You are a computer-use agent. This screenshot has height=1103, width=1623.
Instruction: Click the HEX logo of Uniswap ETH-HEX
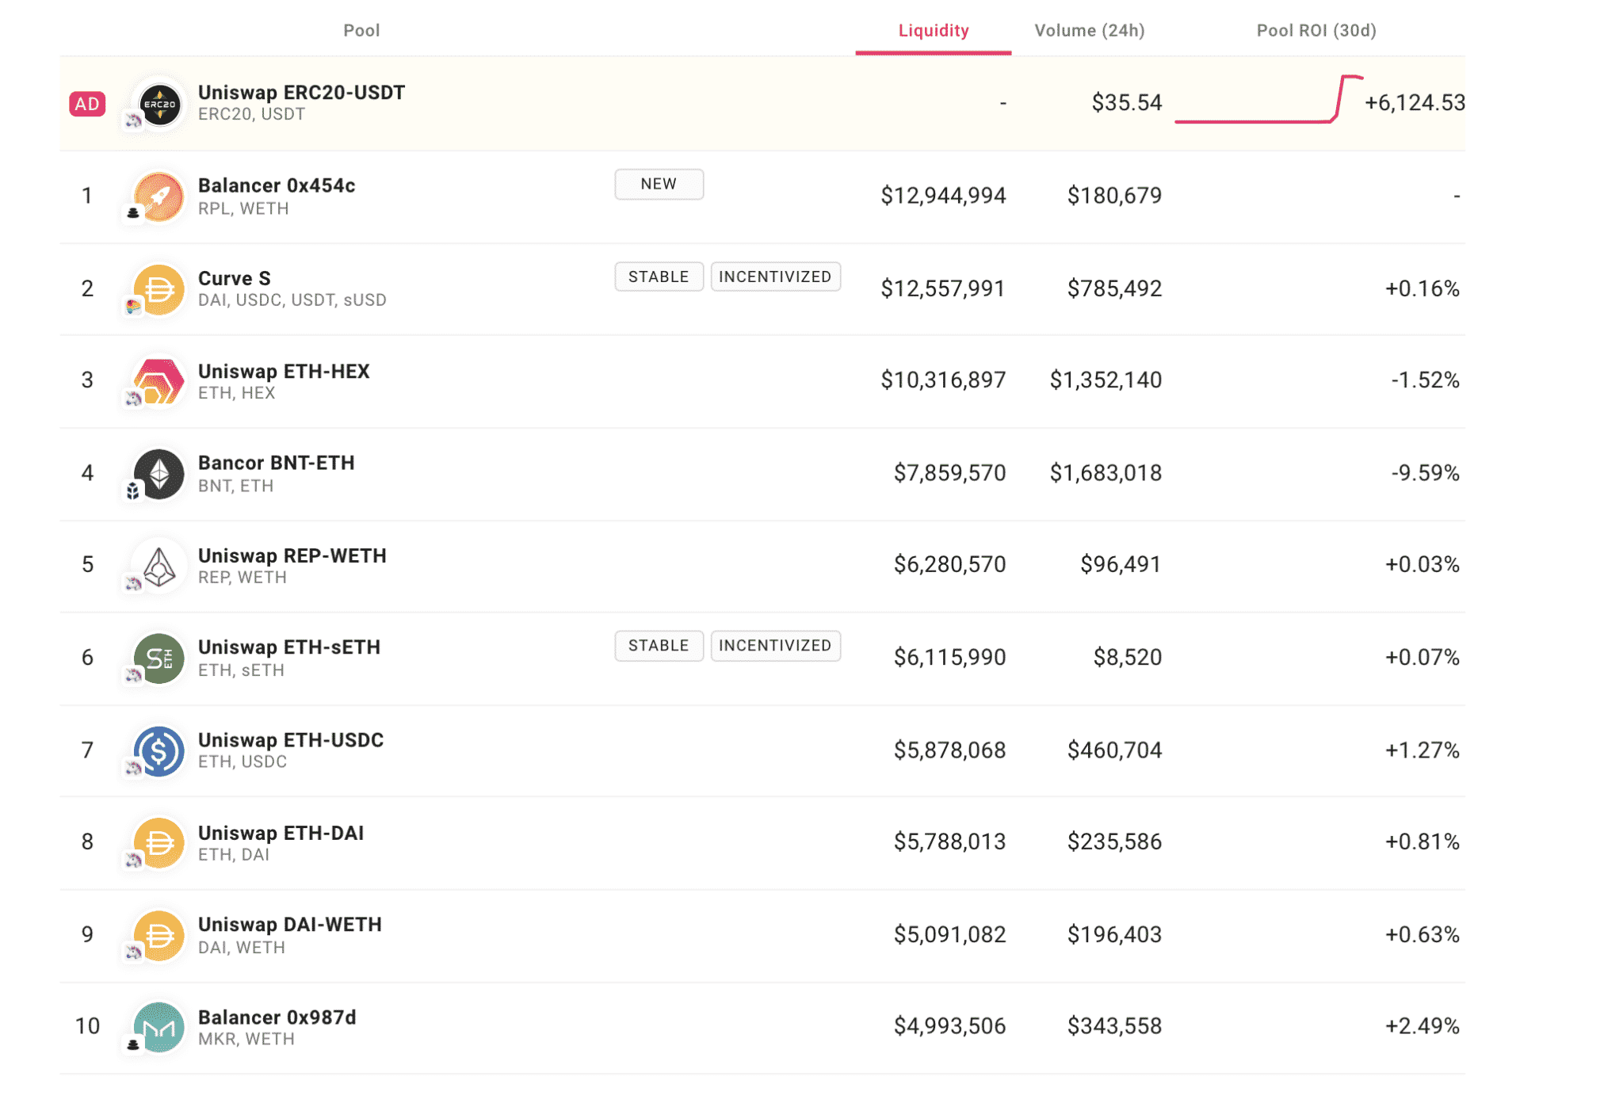[x=159, y=381]
